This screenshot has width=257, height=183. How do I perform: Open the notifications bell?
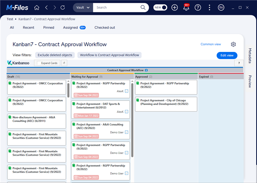(x=186, y=8)
